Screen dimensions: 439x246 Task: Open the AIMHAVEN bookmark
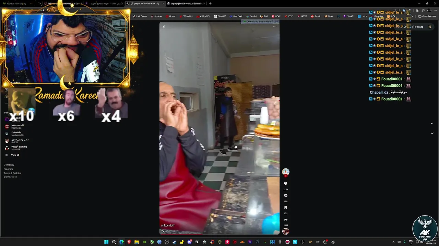point(203,16)
